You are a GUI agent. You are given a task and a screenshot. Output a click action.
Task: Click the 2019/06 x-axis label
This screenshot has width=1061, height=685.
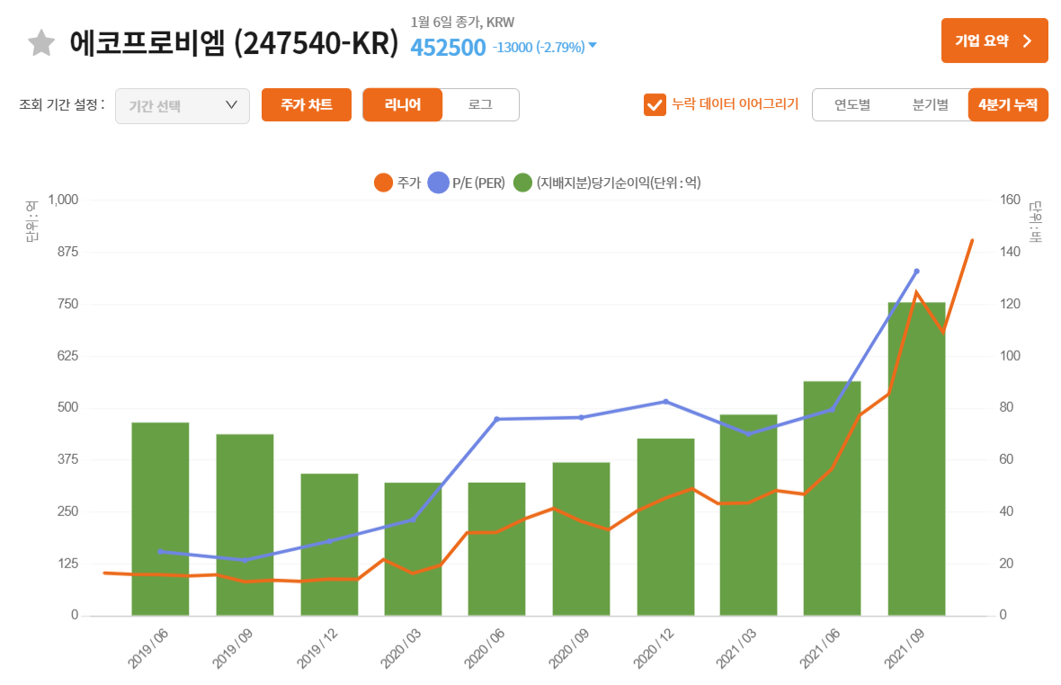(x=148, y=648)
